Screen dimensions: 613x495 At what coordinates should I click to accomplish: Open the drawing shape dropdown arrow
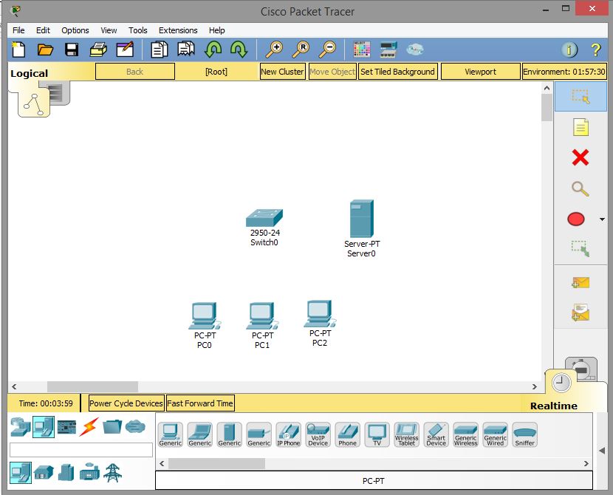click(x=602, y=219)
